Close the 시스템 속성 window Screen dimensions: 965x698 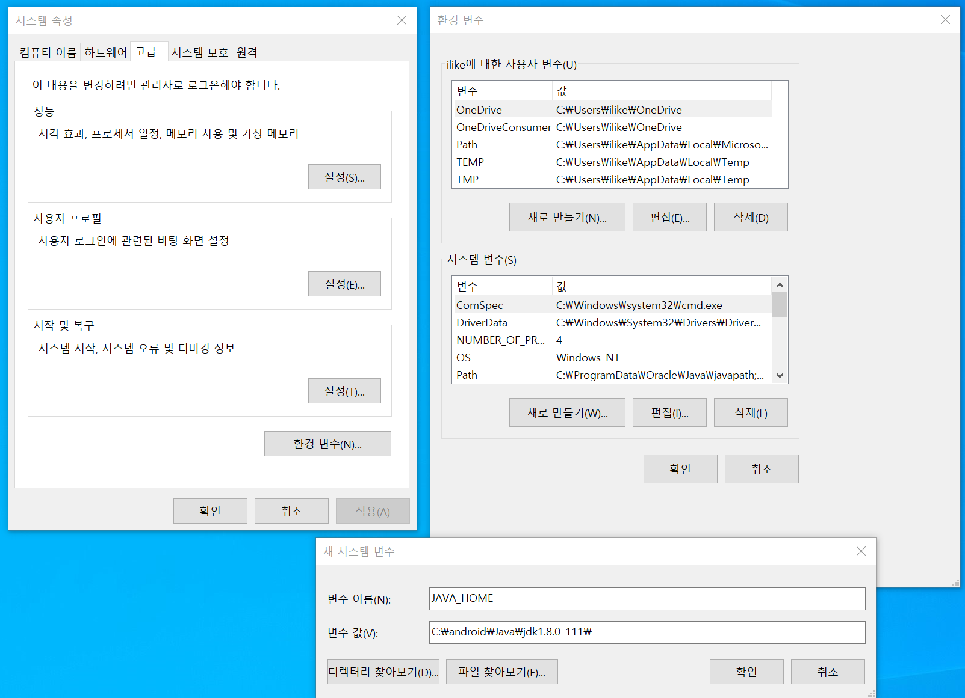point(402,20)
